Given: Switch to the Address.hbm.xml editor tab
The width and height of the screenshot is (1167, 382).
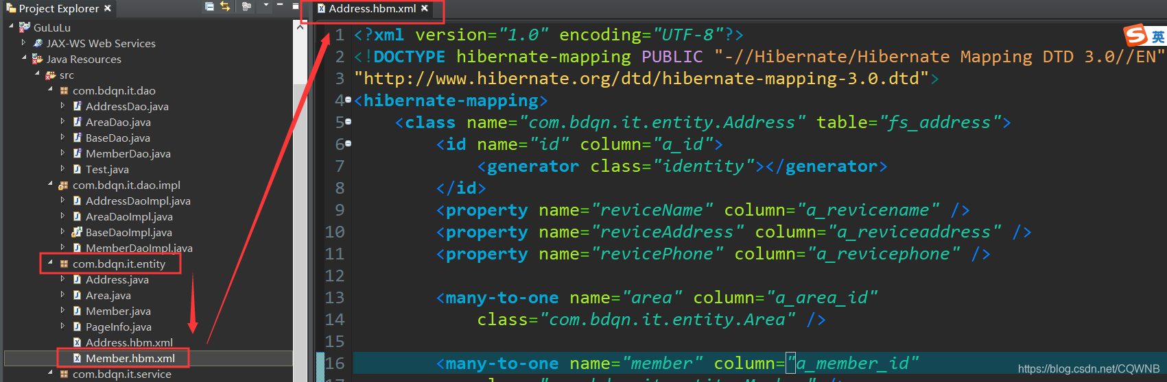Looking at the screenshot, I should [372, 8].
